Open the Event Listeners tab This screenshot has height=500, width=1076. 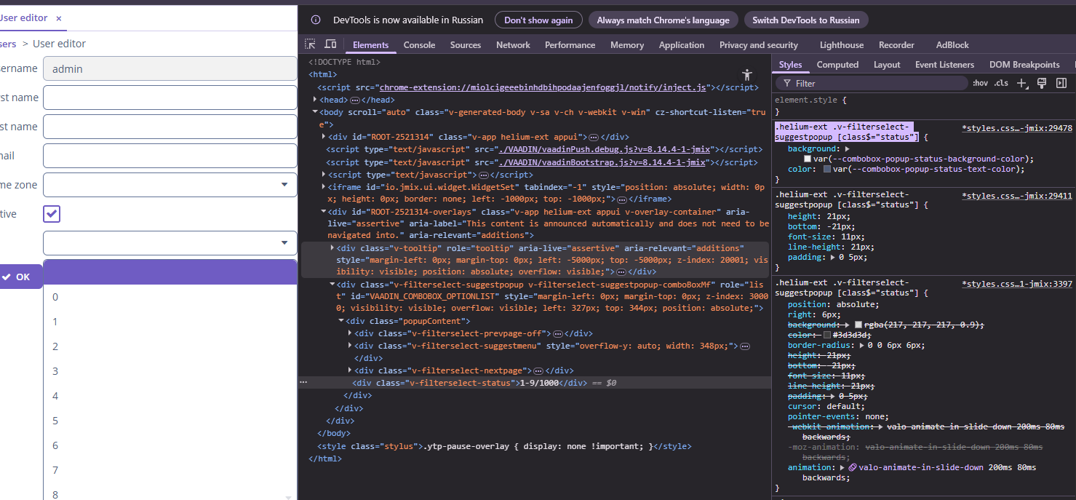(x=944, y=65)
